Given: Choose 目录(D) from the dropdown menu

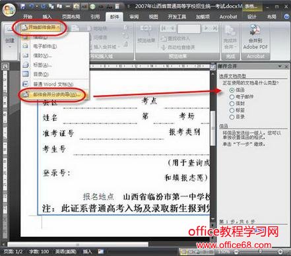Looking at the screenshot, I should point(55,74).
